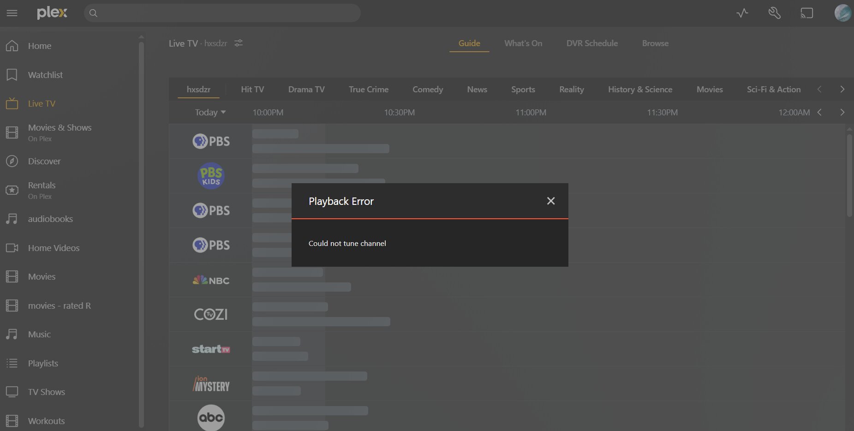854x431 pixels.
Task: Focus the search input field
Action: pos(222,13)
